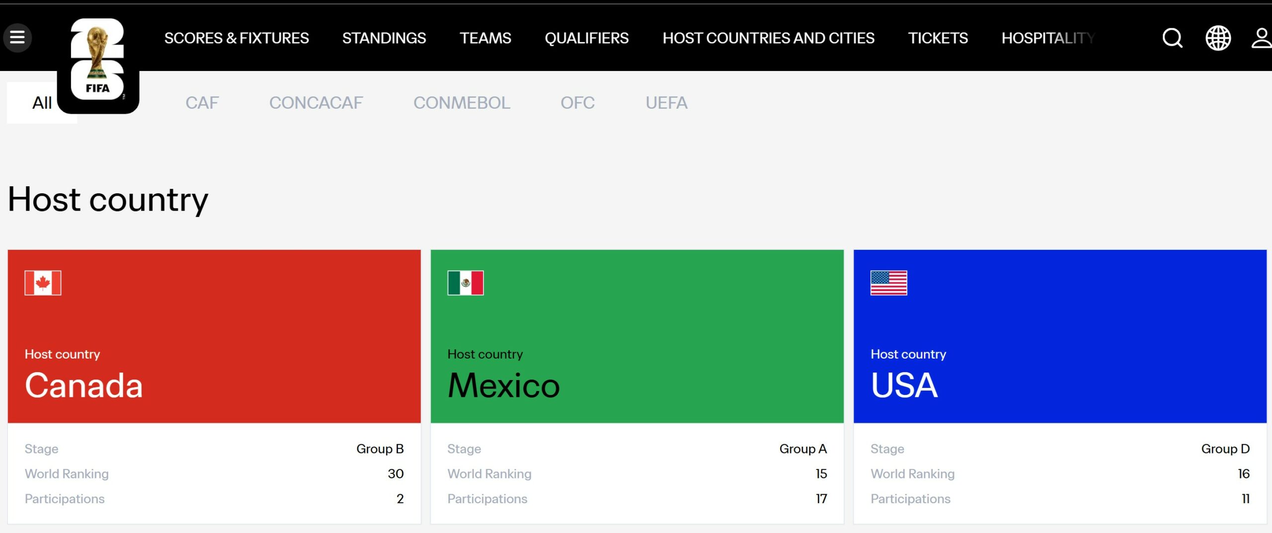Click the USA flag icon

pos(888,283)
